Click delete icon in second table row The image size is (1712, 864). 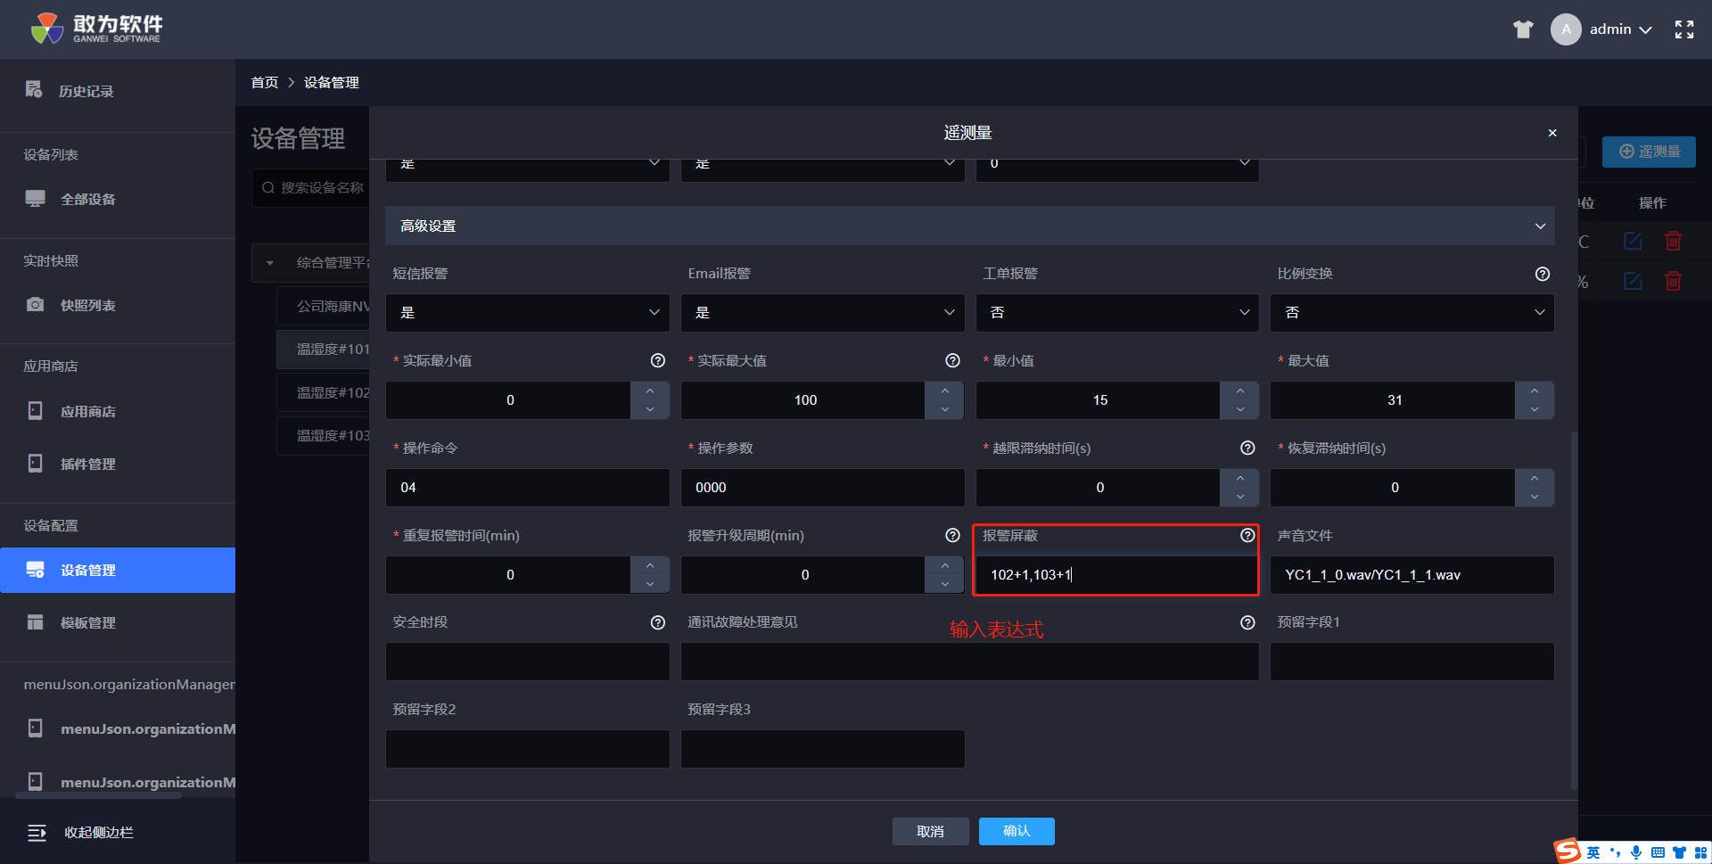1674,282
